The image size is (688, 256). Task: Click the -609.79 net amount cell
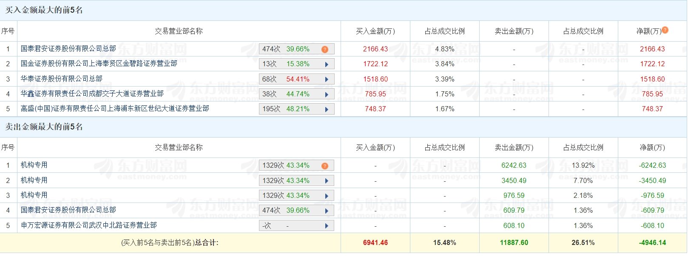point(653,211)
